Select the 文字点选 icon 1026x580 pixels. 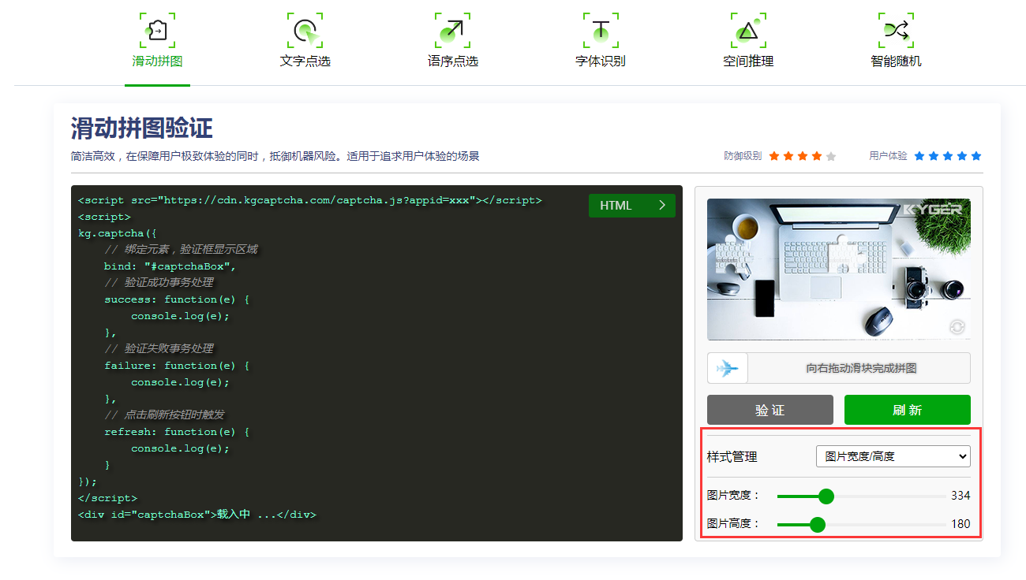point(305,31)
